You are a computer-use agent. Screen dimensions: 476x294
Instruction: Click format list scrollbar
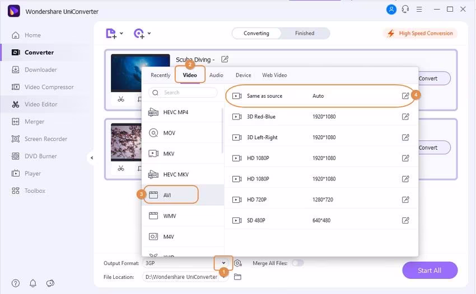tap(222, 130)
